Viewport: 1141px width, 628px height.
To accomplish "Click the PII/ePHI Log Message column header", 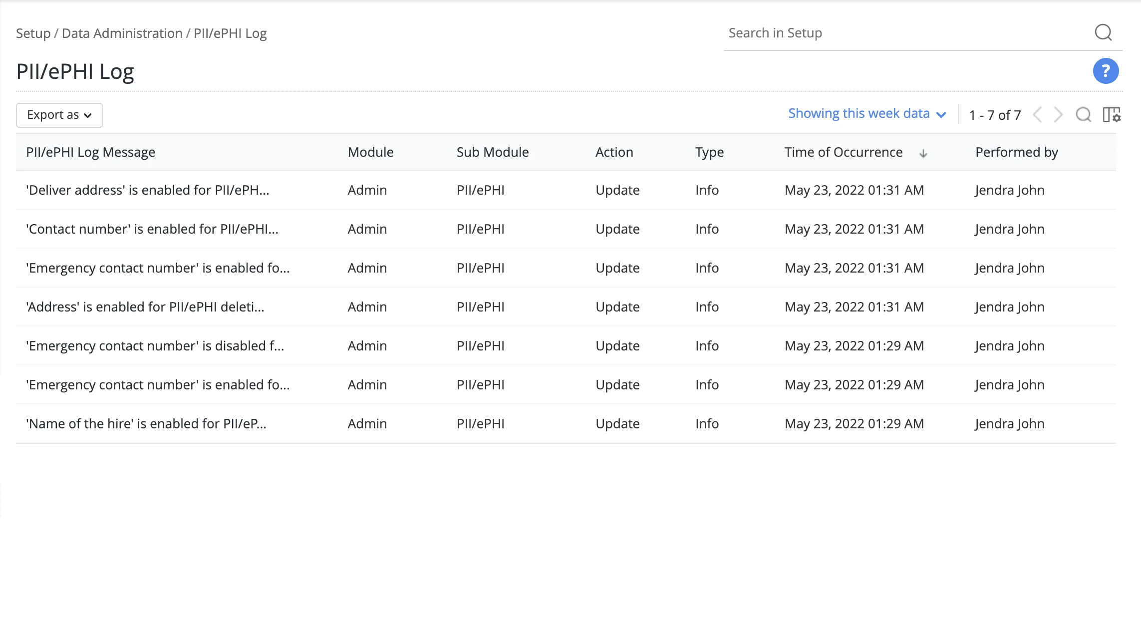I will [x=90, y=152].
